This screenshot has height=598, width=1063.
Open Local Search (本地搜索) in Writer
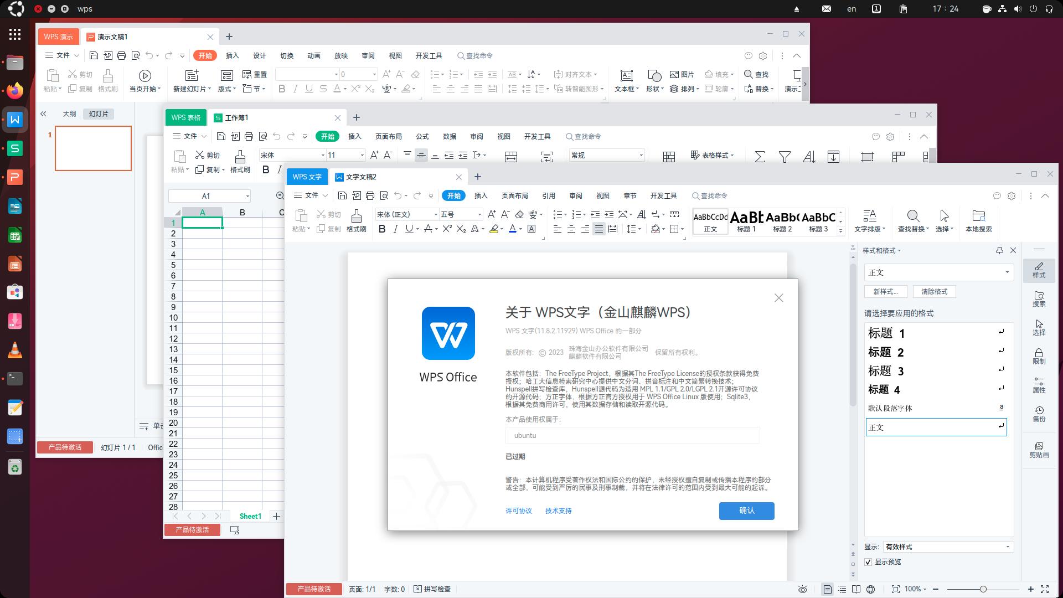[978, 221]
